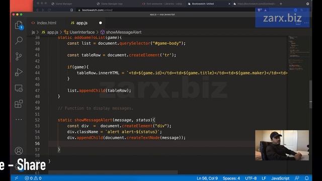This screenshot has height=181, width=322.
Task: Open a new browser tab with plus button
Action: (281, 4)
